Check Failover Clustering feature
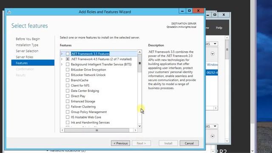272x153 pixels. [x=68, y=107]
